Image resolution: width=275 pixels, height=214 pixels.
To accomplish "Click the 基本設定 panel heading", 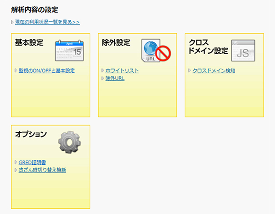I will pyautogui.click(x=29, y=42).
